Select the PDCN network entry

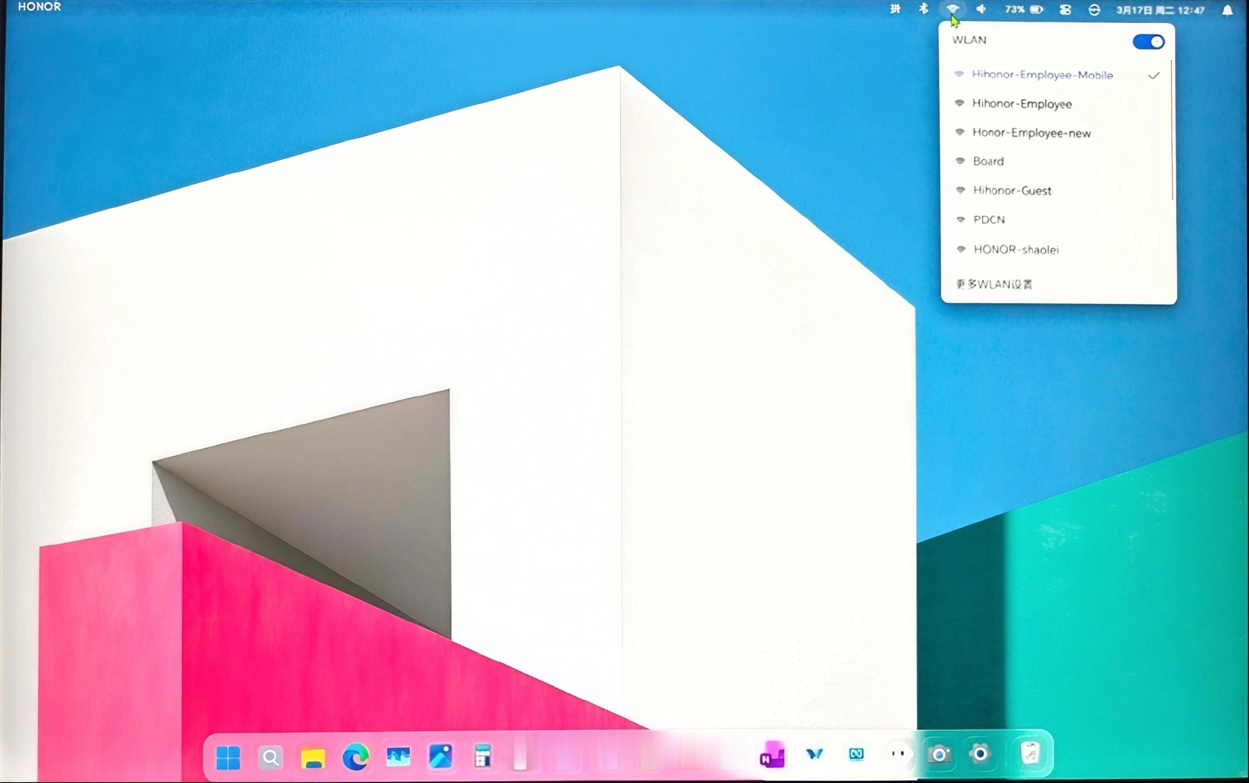coord(989,220)
